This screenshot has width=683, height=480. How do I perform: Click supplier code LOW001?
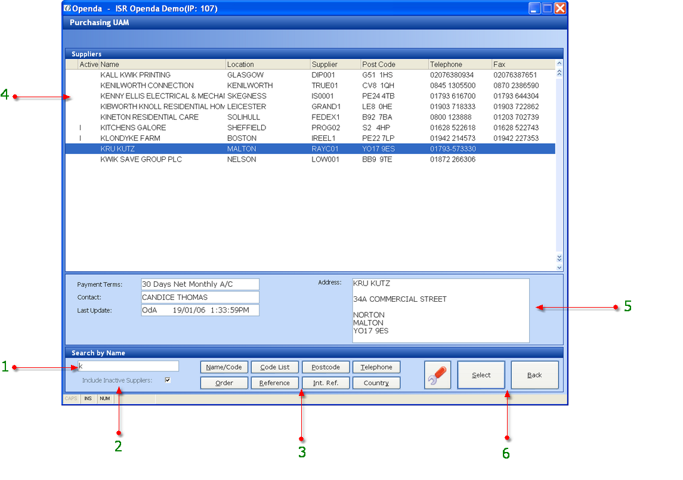[325, 159]
